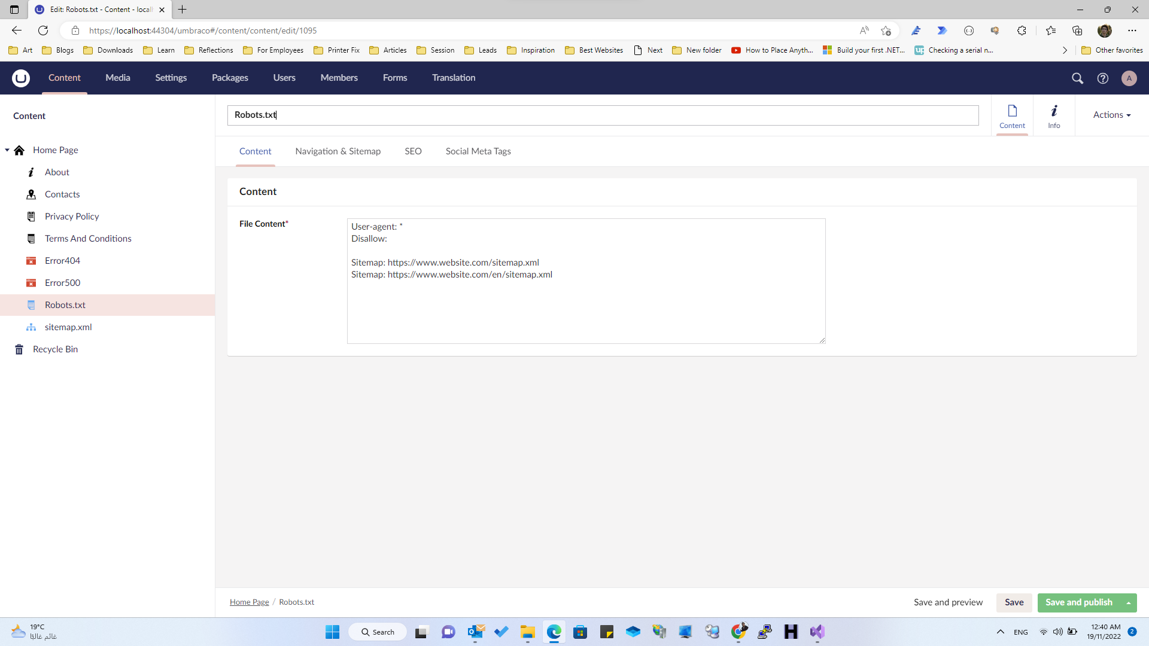Viewport: 1149px width, 646px height.
Task: Click the Error500 red icon
Action: pos(31,283)
